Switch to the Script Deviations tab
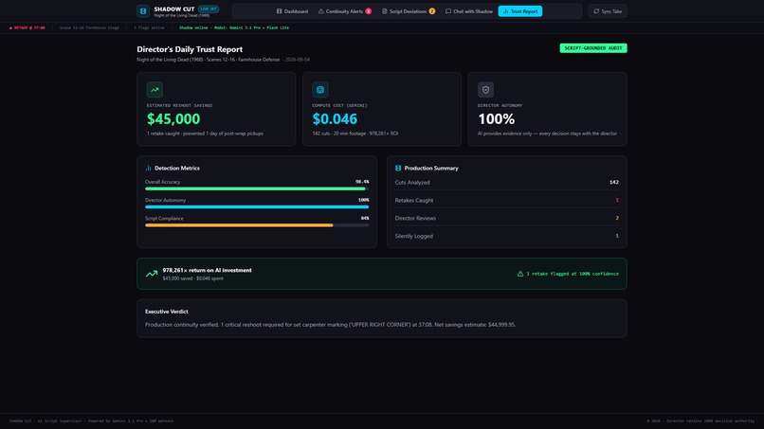This screenshot has width=764, height=429. 409,11
